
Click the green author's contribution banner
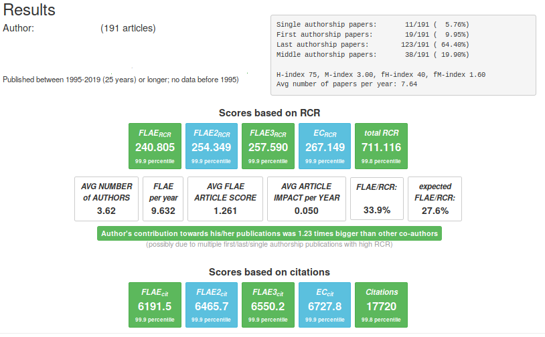pyautogui.click(x=269, y=234)
